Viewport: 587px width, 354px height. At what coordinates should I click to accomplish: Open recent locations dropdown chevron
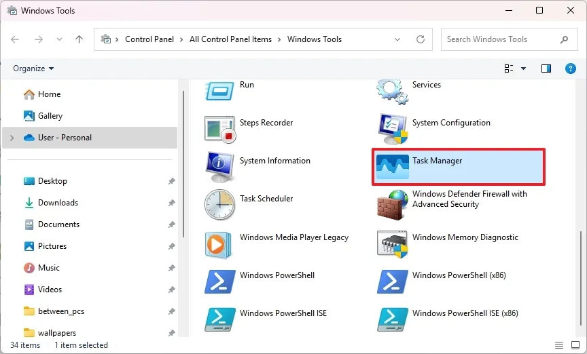[59, 39]
